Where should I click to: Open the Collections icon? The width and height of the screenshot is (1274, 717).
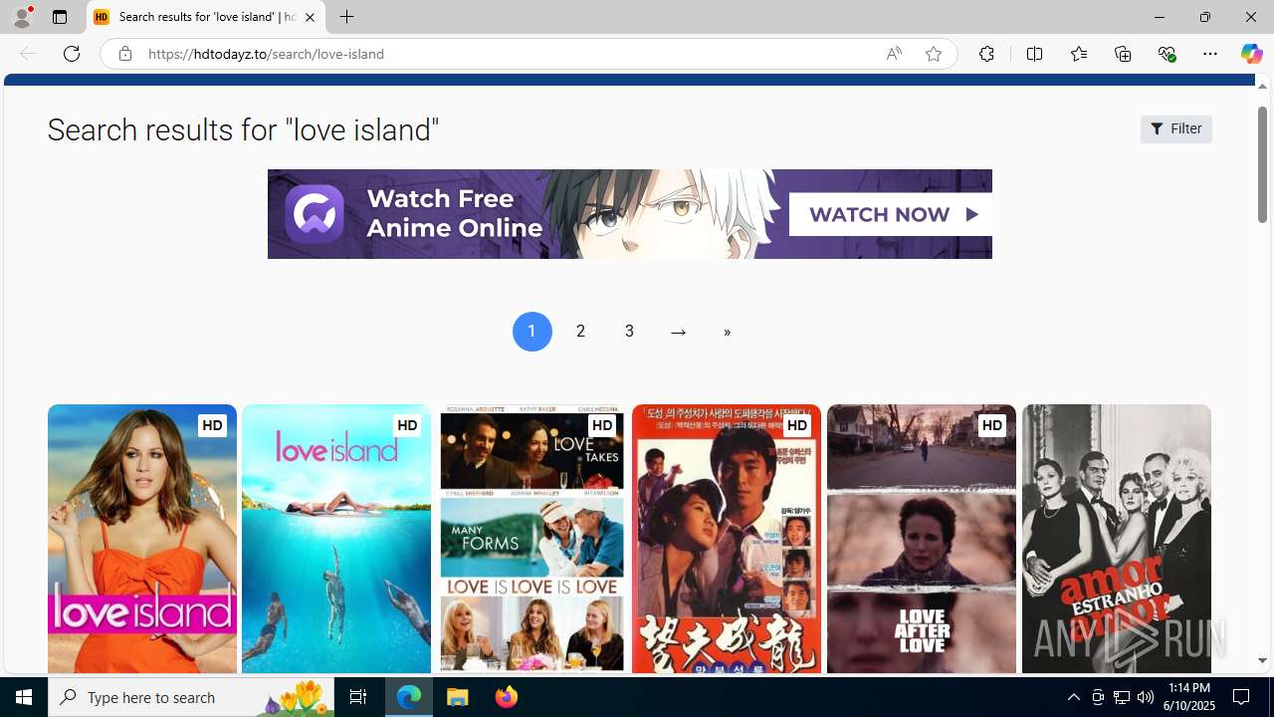[x=1122, y=54]
